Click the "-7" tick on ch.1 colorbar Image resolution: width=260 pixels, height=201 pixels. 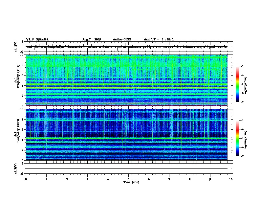click(242, 102)
